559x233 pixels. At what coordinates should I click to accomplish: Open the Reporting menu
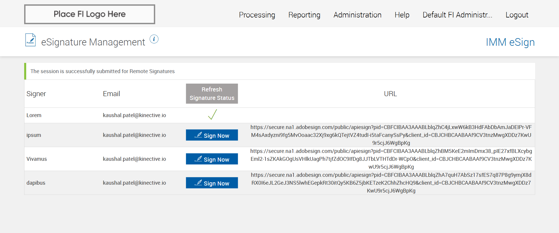click(x=304, y=15)
